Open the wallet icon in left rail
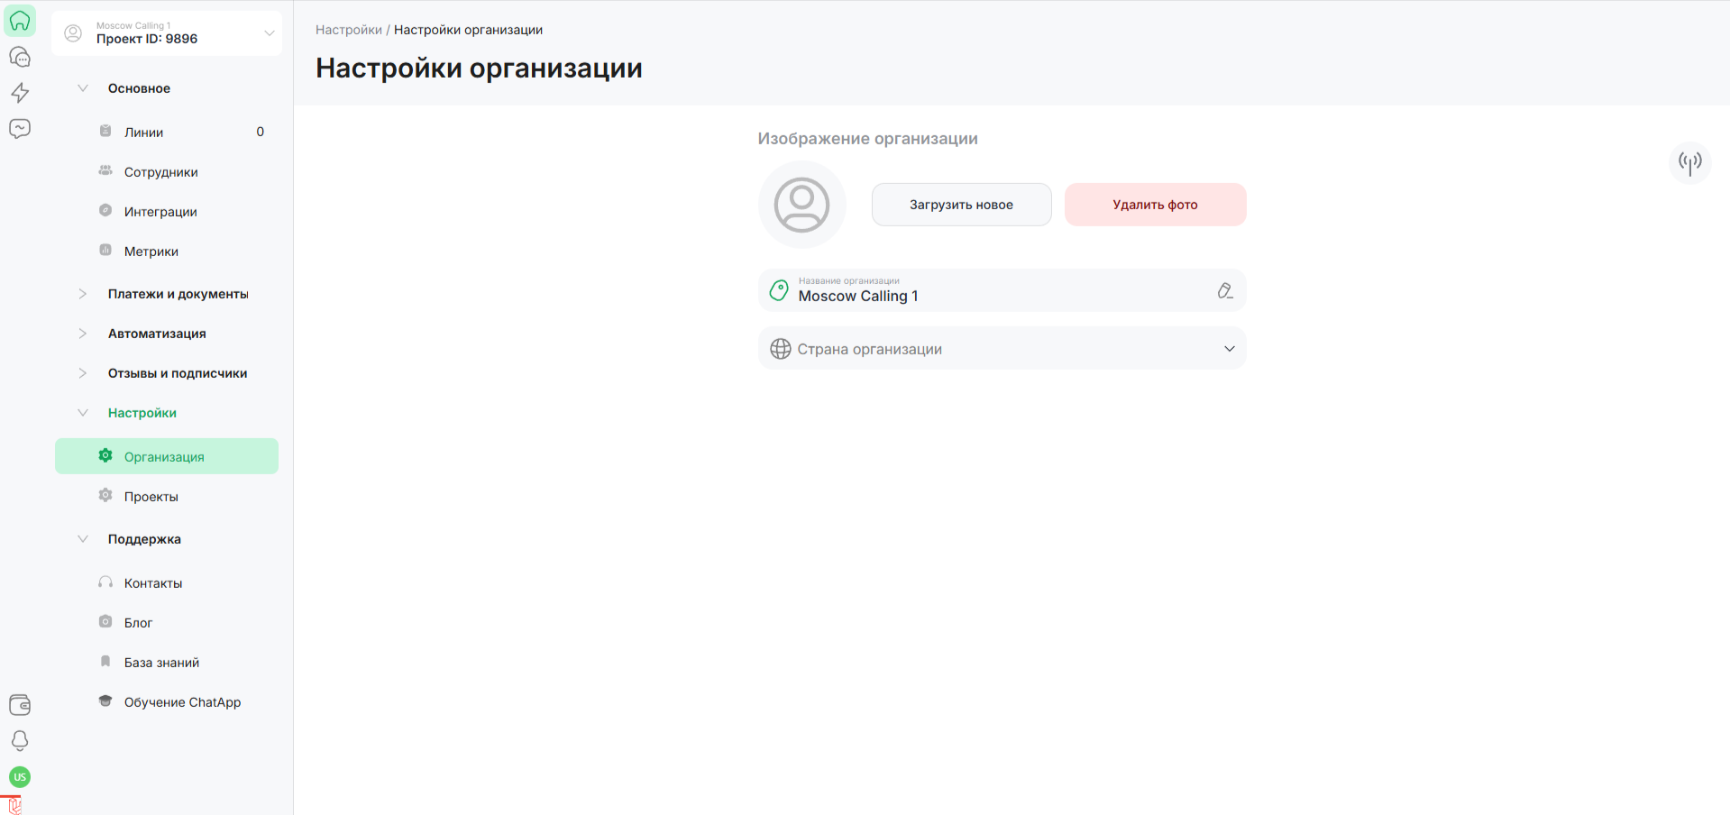Viewport: 1730px width, 815px height. click(20, 704)
